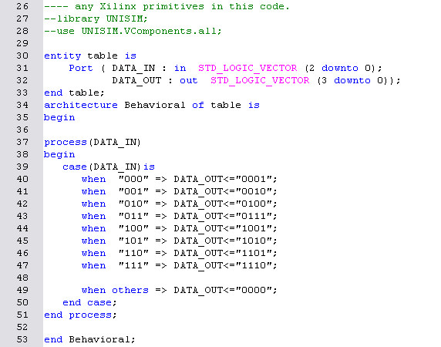Click the "0111" output value on line 43
The height and width of the screenshot is (347, 441).
[254, 216]
